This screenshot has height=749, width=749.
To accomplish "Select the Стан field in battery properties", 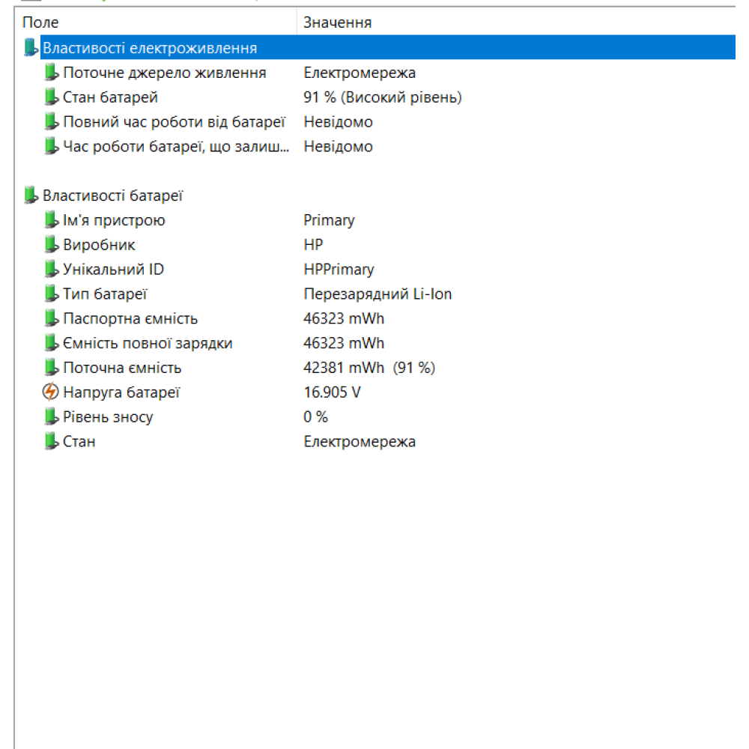I will [79, 441].
